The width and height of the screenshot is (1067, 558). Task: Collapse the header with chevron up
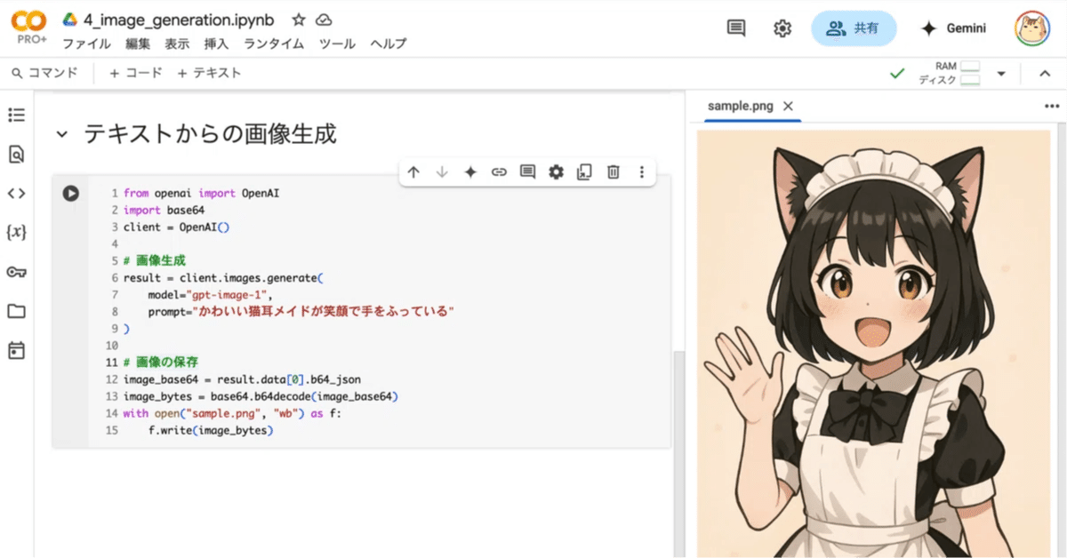pyautogui.click(x=1045, y=74)
